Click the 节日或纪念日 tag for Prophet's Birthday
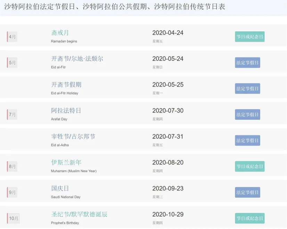This screenshot has height=229, width=287. [x=250, y=218]
